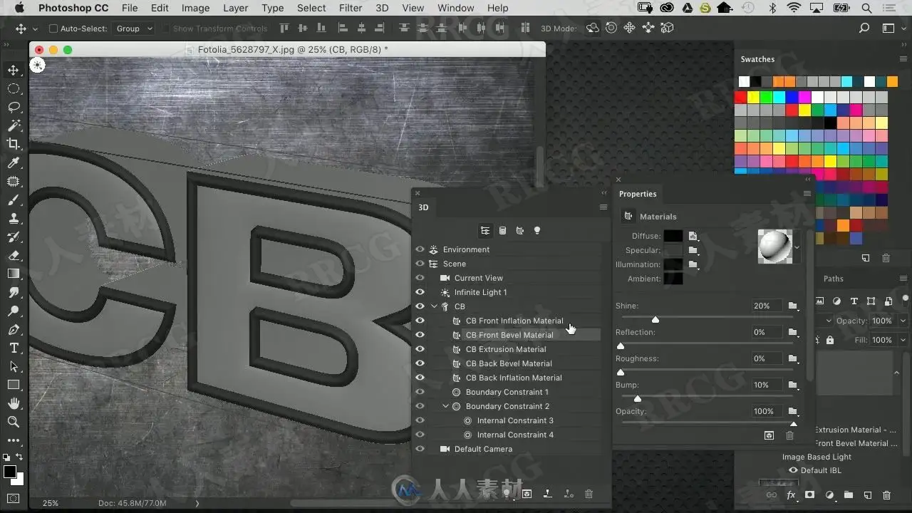Click the Diffuse color swatch
Image resolution: width=912 pixels, height=513 pixels.
(x=673, y=236)
